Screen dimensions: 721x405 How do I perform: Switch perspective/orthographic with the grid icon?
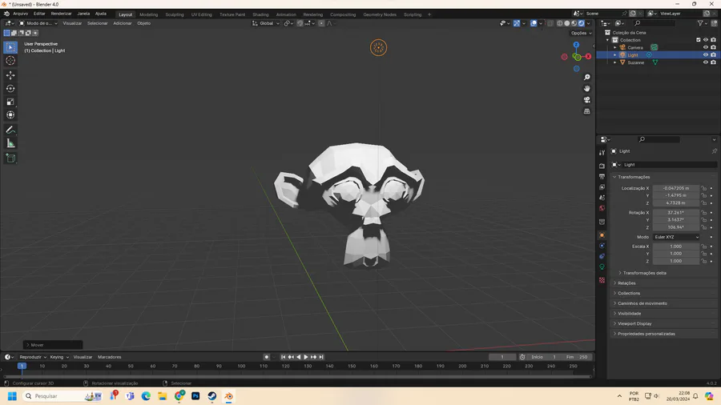[x=586, y=111]
